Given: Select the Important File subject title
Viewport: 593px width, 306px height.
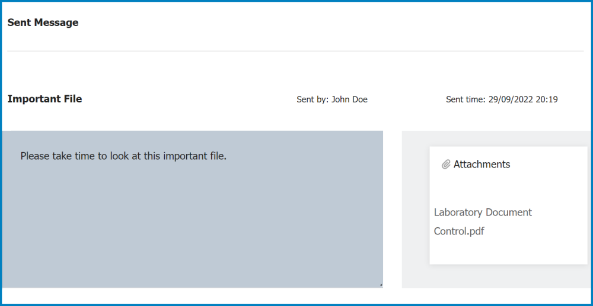Looking at the screenshot, I should (44, 99).
